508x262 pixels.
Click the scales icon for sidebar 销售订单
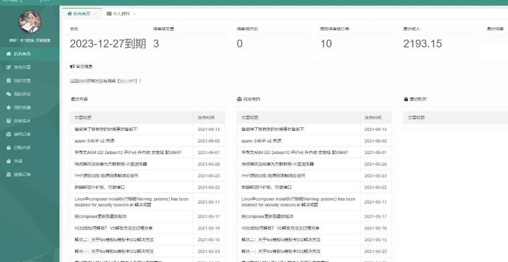coord(9,134)
